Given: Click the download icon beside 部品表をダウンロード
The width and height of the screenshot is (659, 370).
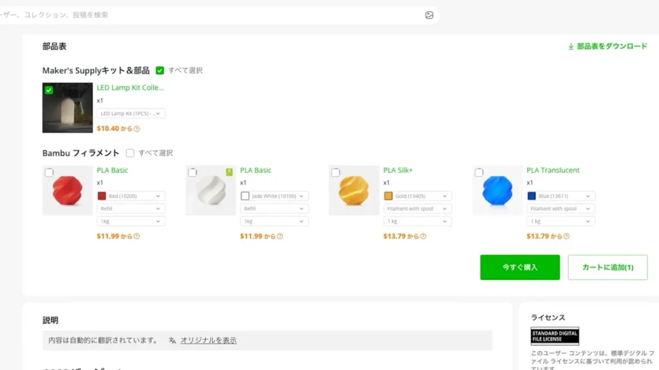Looking at the screenshot, I should coord(571,46).
